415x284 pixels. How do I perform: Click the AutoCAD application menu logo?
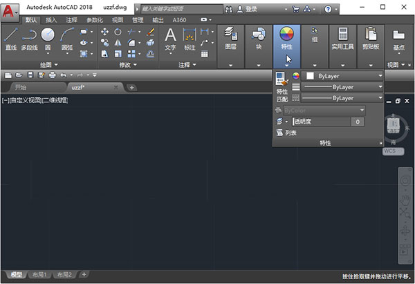pyautogui.click(x=10, y=11)
